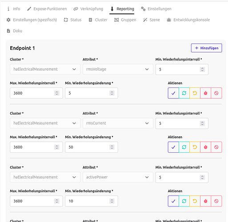Click yellow reset arrow in rmsVoltage row

195,93
